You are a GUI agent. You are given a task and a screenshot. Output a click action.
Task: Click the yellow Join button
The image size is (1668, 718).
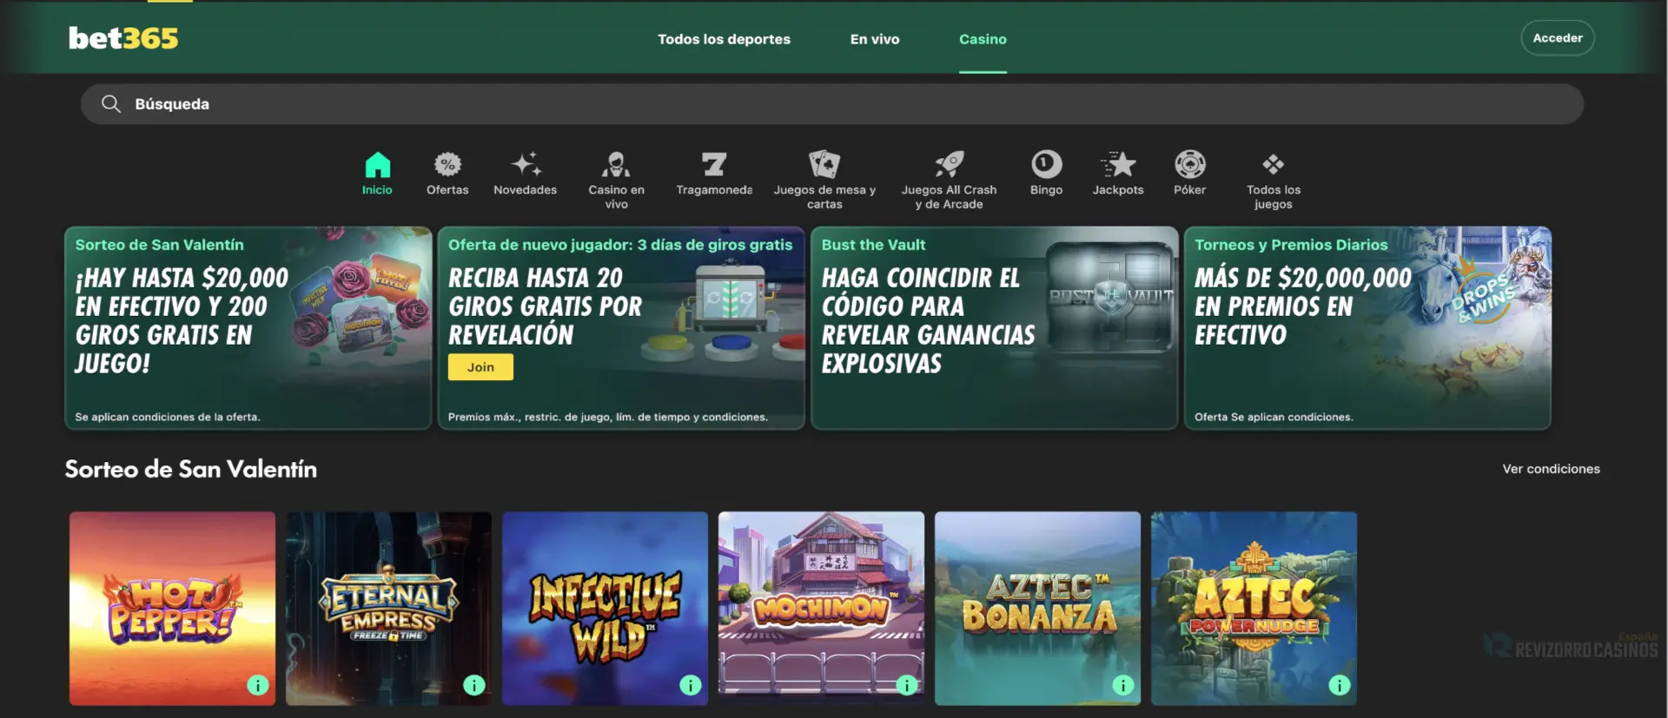pos(480,367)
